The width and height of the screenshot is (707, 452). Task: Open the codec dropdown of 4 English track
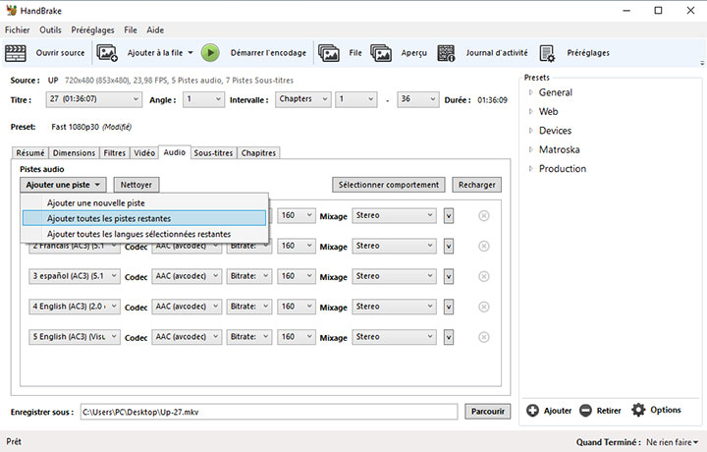[x=187, y=307]
